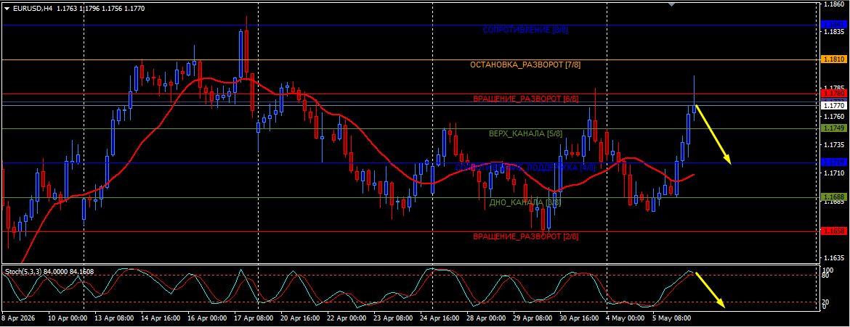Click the 5 May 08:00 time label
This screenshot has height=327, width=850.
672,319
